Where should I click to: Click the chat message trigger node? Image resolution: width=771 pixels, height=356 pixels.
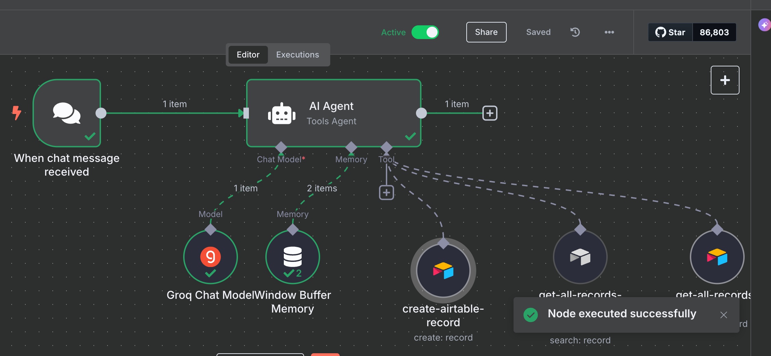coord(67,113)
